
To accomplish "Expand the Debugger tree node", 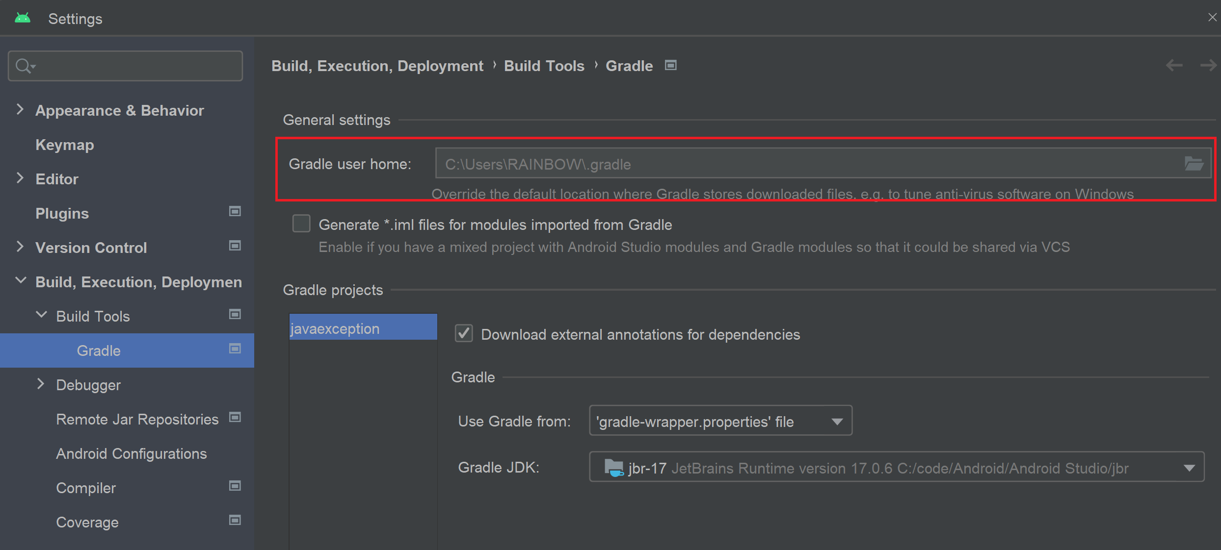I will click(x=41, y=384).
